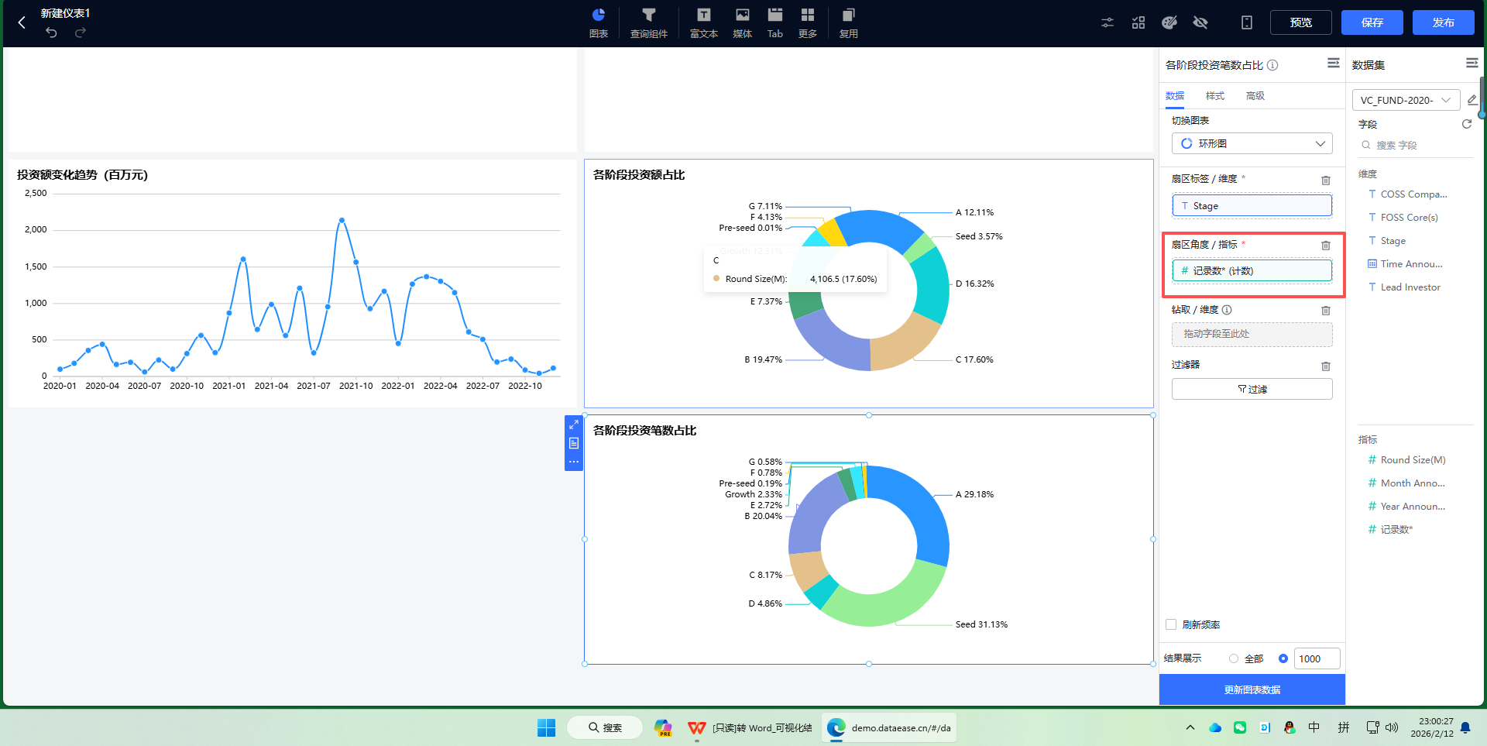The height and width of the screenshot is (746, 1487).
Task: Toggle the crossed-eye visibility icon in header
Action: (x=1200, y=22)
